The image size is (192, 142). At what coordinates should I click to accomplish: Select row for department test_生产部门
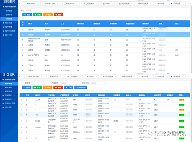point(105,55)
